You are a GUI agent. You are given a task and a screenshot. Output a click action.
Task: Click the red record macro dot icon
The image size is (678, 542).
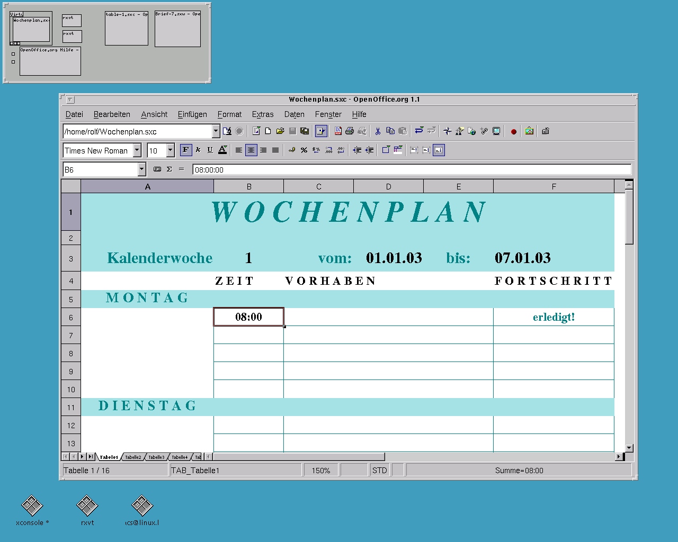[x=513, y=131]
